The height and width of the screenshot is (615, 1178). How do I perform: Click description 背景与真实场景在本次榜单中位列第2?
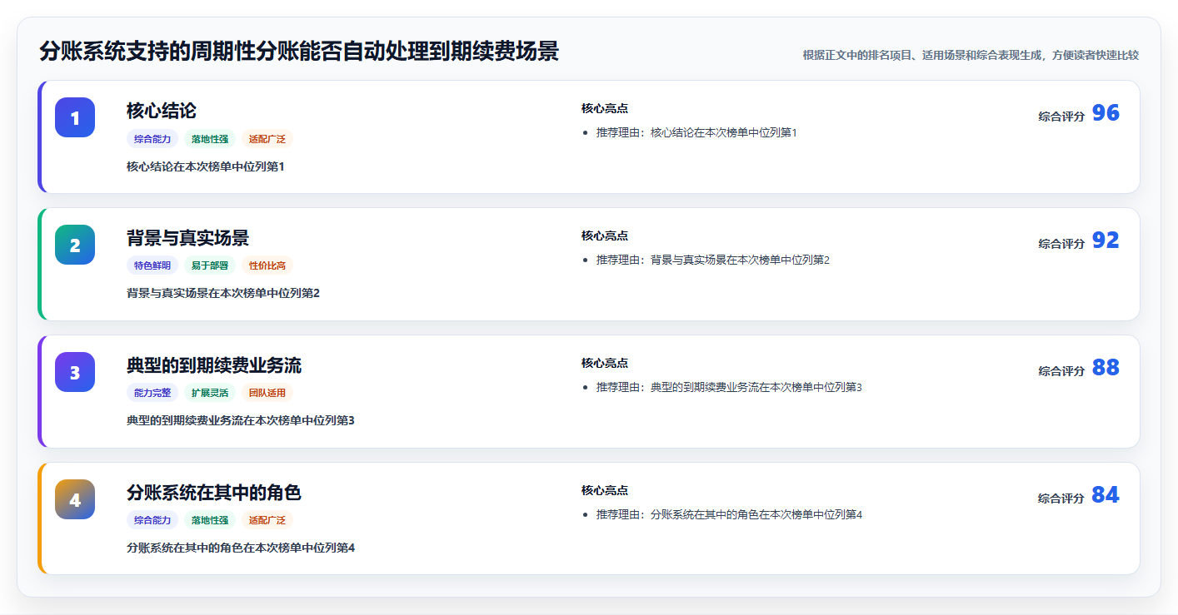(x=223, y=294)
